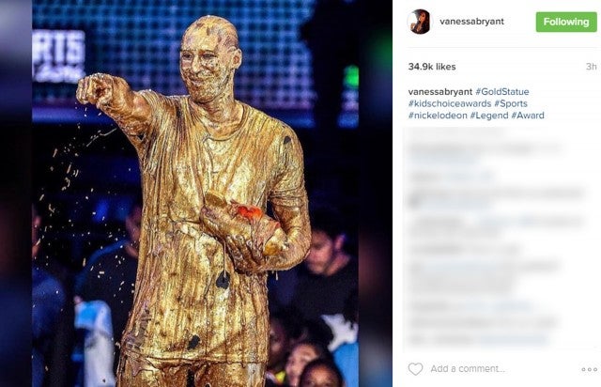Open the #Sports hashtag
The width and height of the screenshot is (601, 387).
(511, 103)
